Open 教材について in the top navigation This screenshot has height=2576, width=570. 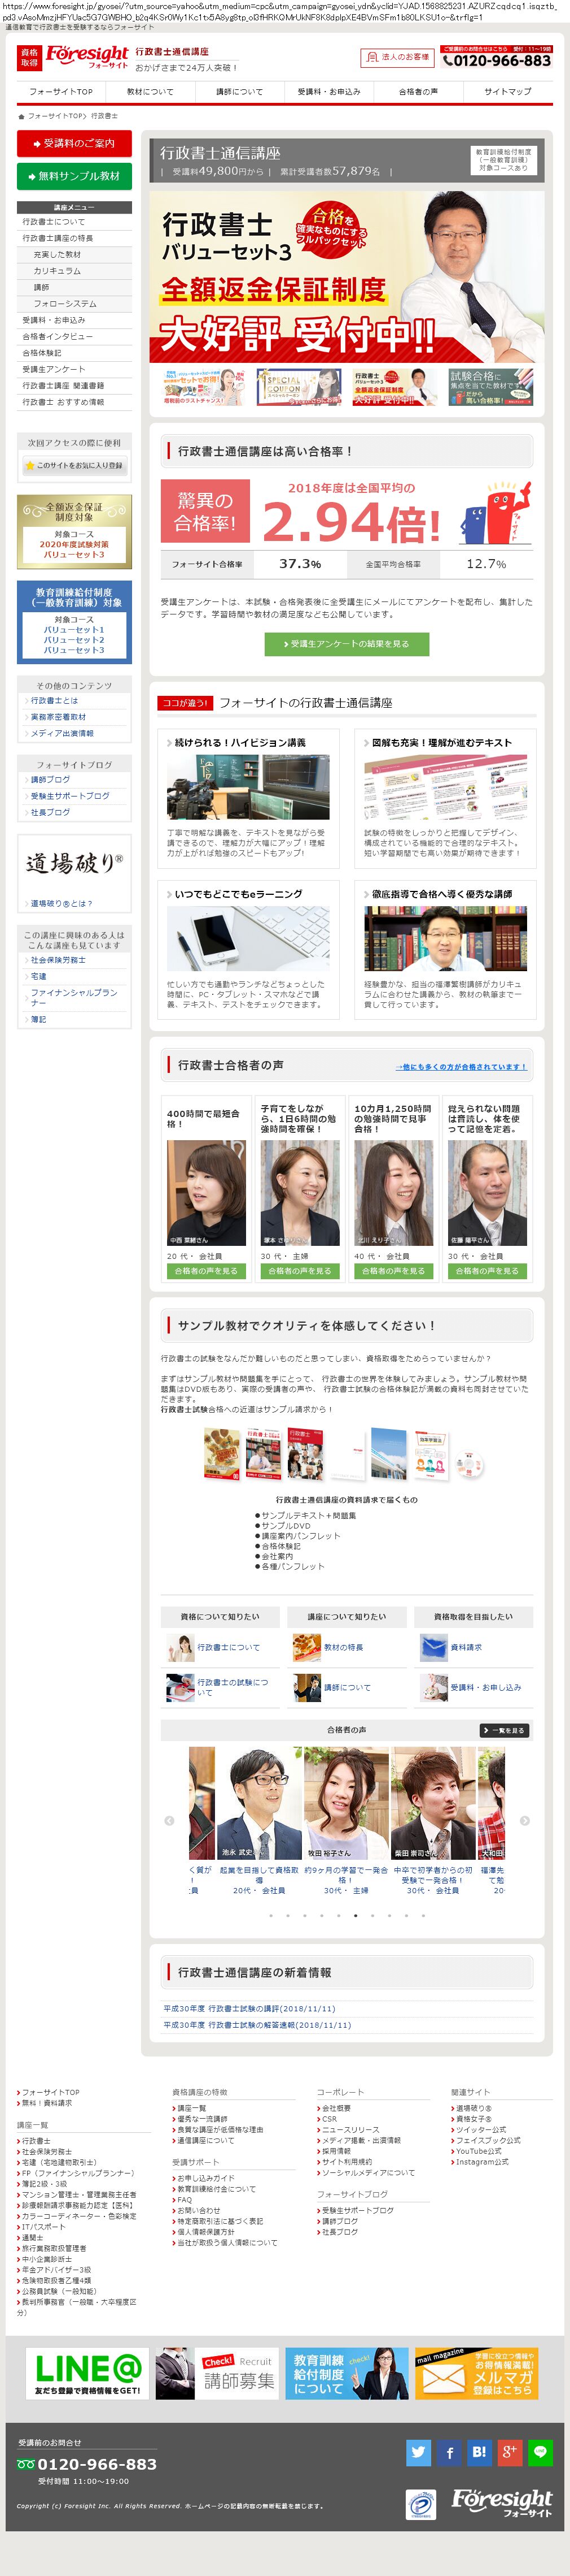pyautogui.click(x=150, y=92)
